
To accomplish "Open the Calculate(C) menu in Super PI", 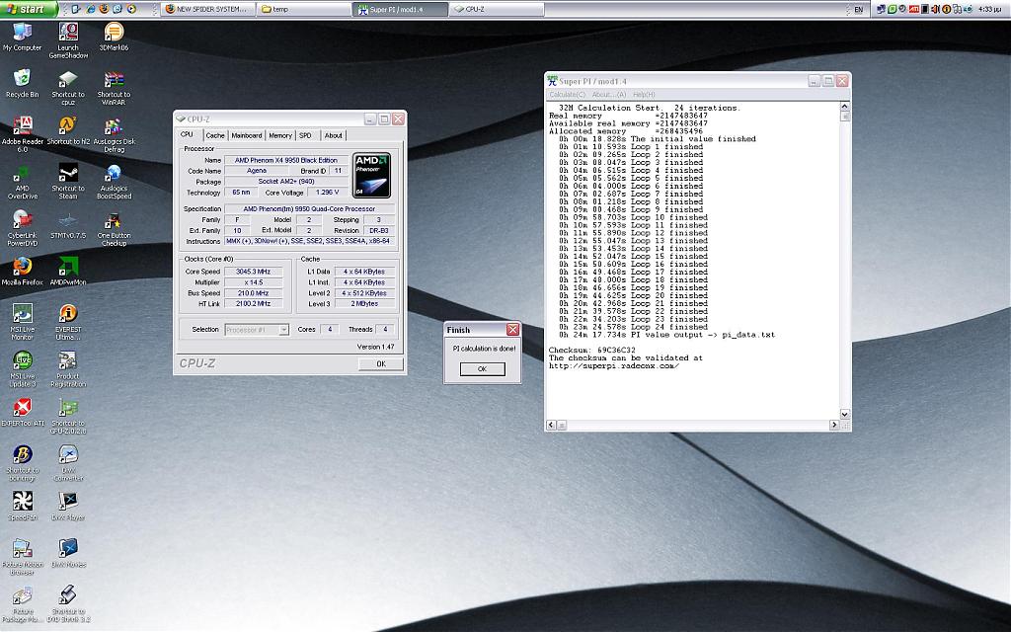I will (568, 94).
